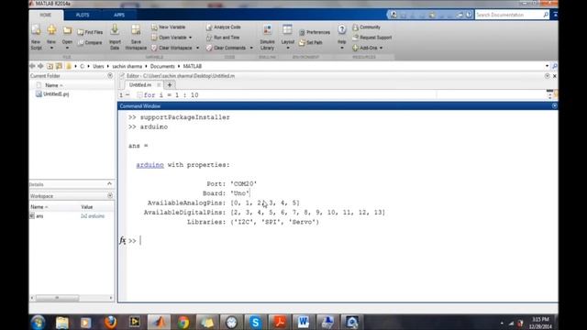Add a new editor tab
Screen dimensions: 587x330
pyautogui.click(x=169, y=85)
